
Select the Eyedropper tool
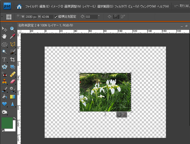click(13, 37)
